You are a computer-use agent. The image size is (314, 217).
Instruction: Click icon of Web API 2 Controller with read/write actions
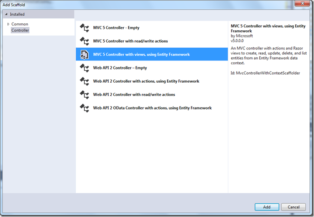pos(84,95)
